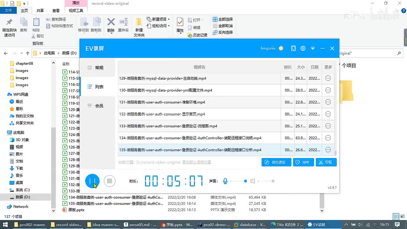Open more options for video 135

[x=328, y=150]
